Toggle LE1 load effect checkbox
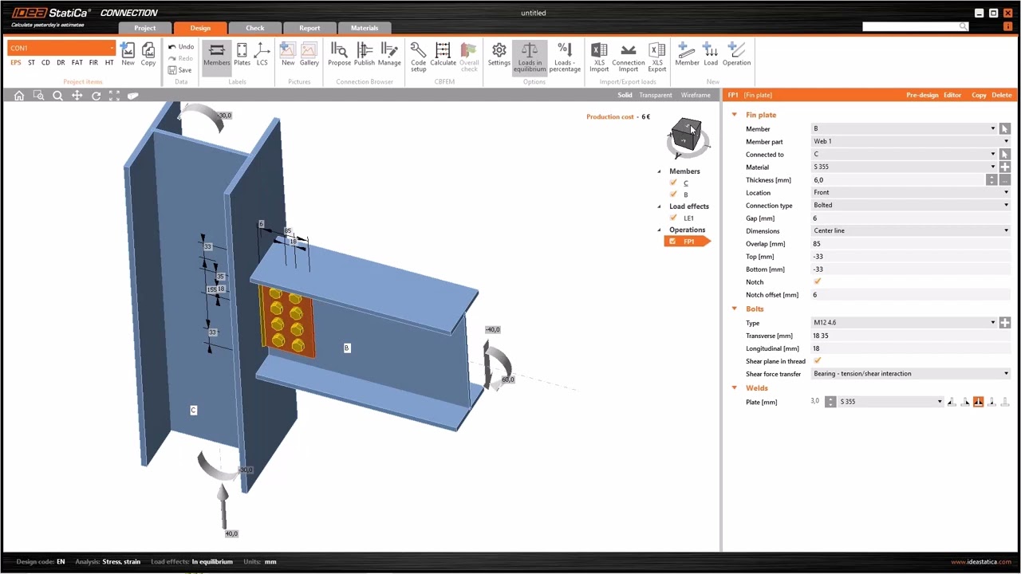Screen dimensions: 1021x574 673,218
